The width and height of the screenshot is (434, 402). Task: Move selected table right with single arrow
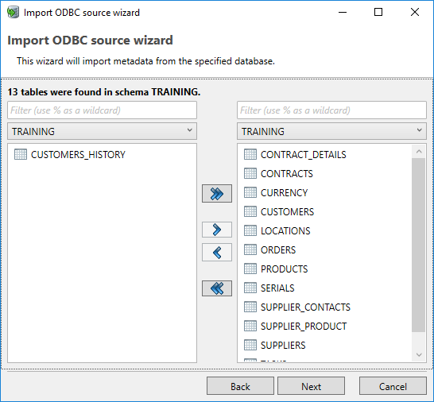coord(217,230)
